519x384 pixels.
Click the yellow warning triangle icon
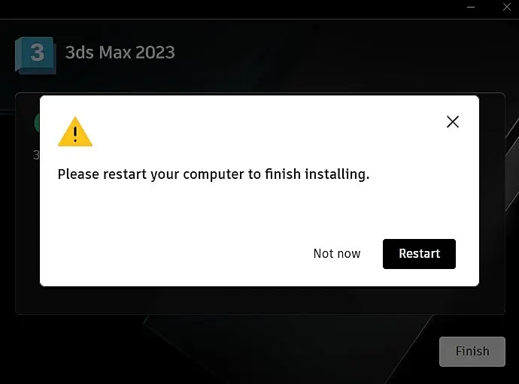75,132
